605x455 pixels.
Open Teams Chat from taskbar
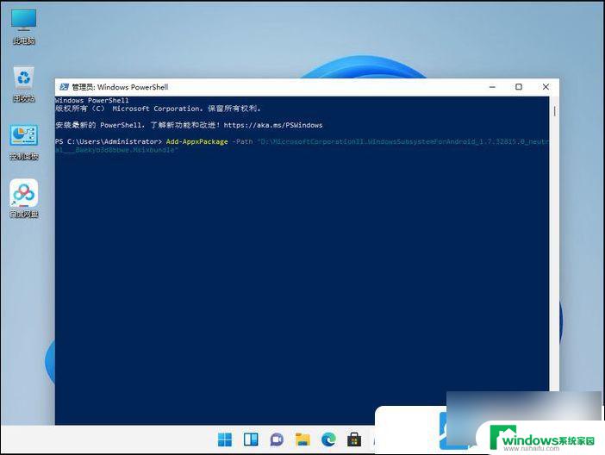tap(277, 439)
